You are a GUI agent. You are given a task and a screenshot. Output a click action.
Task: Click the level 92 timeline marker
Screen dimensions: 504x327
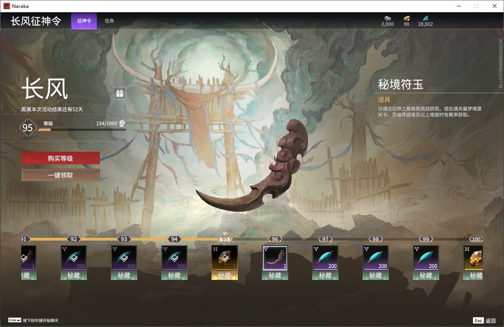(74, 239)
